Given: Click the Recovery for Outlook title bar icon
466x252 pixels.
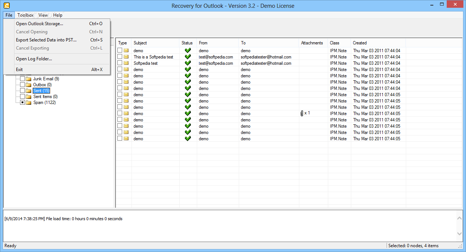Looking at the screenshot, I should point(6,6).
